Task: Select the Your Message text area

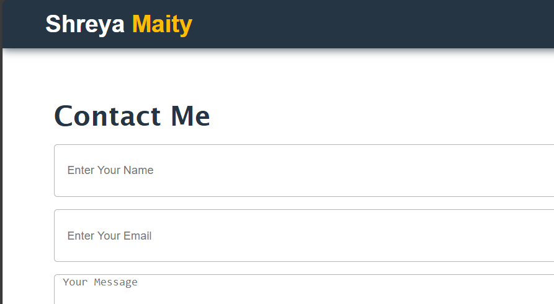Action: [x=304, y=290]
